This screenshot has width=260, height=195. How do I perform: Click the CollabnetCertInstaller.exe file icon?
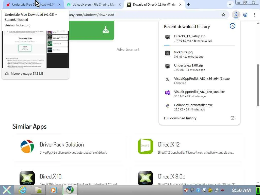click(168, 106)
